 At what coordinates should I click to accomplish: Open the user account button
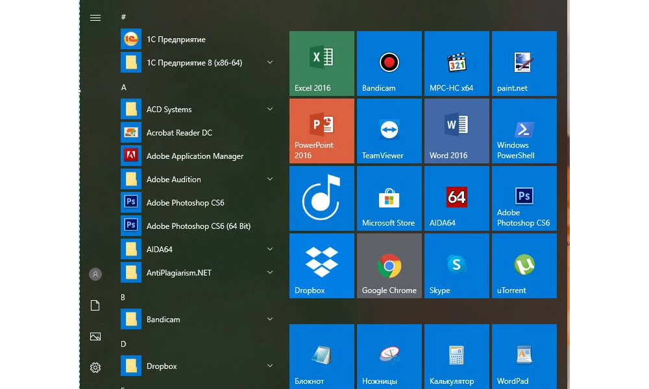click(x=95, y=274)
